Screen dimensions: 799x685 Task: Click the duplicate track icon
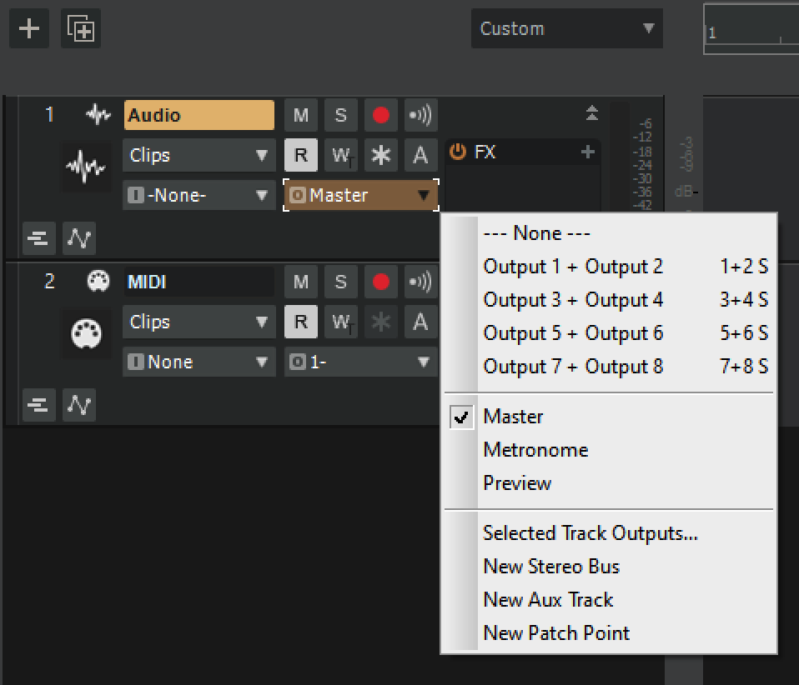[x=81, y=28]
